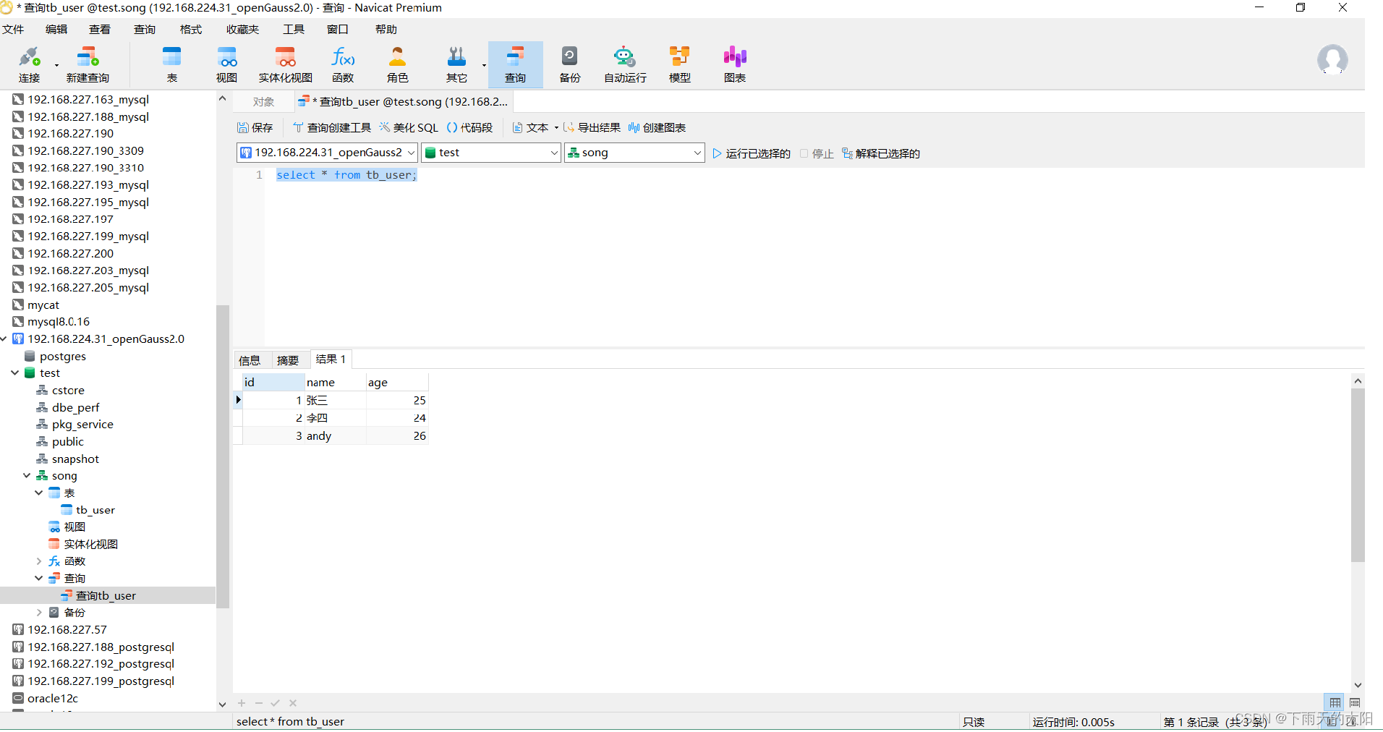The height and width of the screenshot is (732, 1383).
Task: Open the connection dropdown 192.168.224.31_openGauss2
Action: pyautogui.click(x=328, y=153)
